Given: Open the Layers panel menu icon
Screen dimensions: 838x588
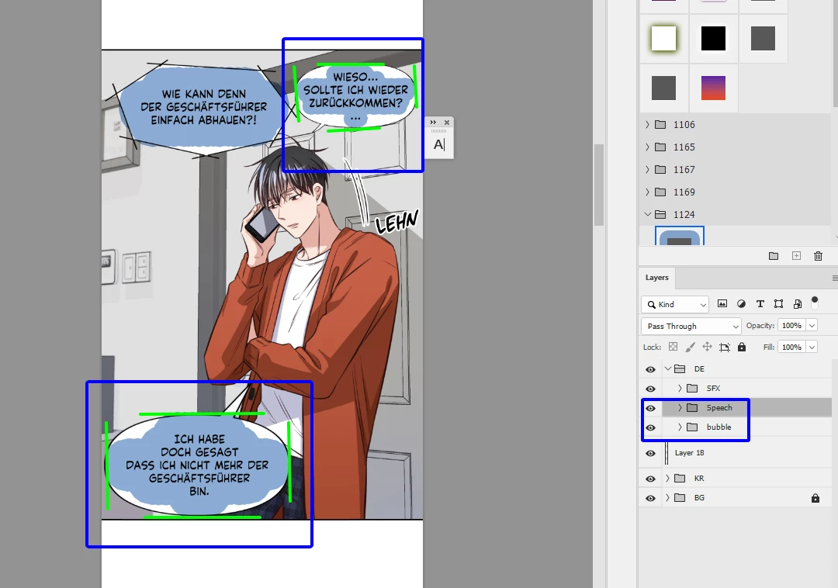Looking at the screenshot, I should click(835, 278).
